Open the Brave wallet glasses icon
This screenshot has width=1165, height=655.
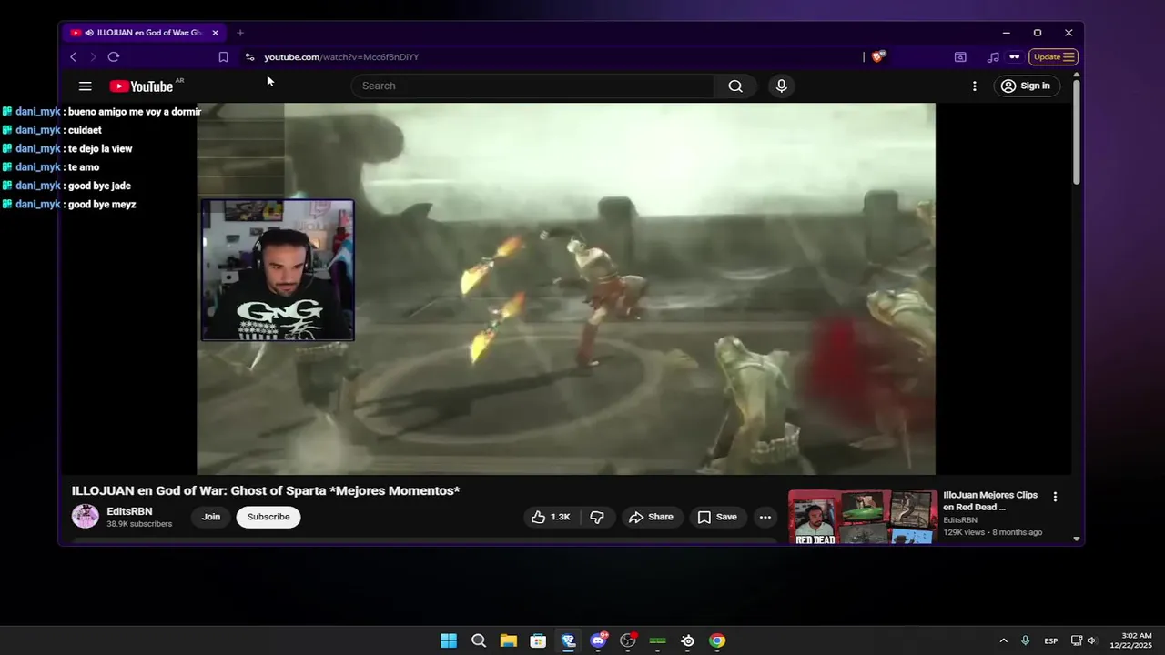coord(1015,57)
